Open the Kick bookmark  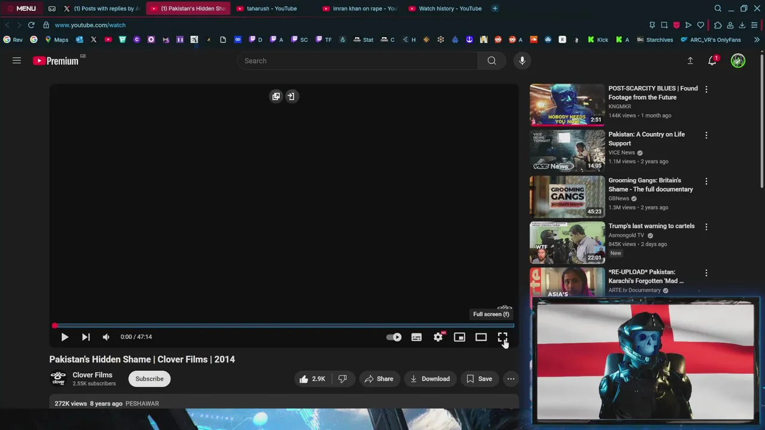click(598, 39)
